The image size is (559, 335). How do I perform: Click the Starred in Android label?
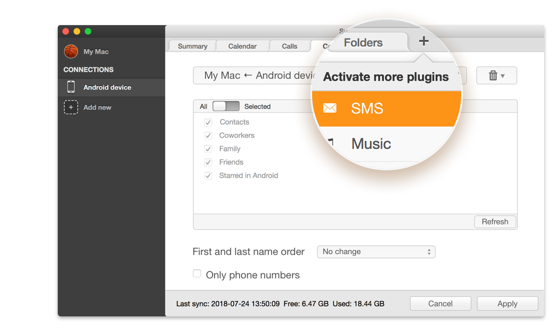tap(249, 175)
